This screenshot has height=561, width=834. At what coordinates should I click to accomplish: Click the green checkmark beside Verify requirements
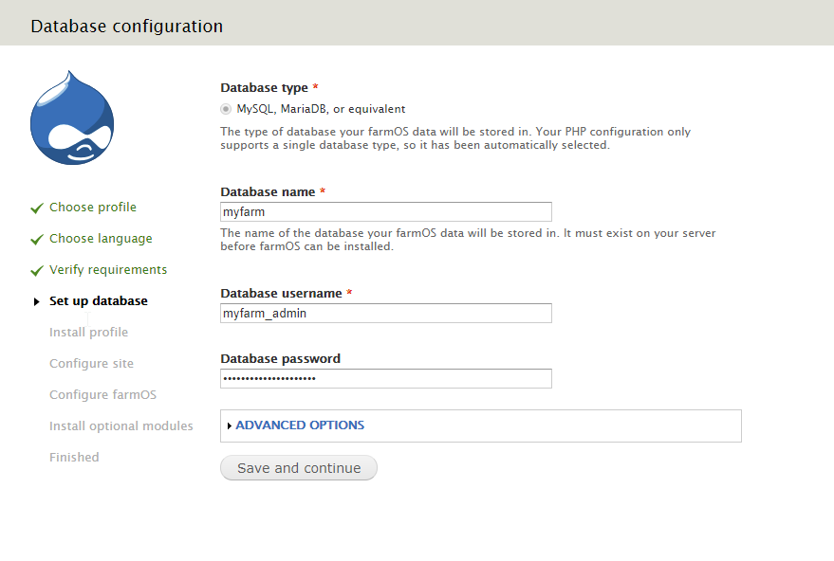tap(37, 271)
